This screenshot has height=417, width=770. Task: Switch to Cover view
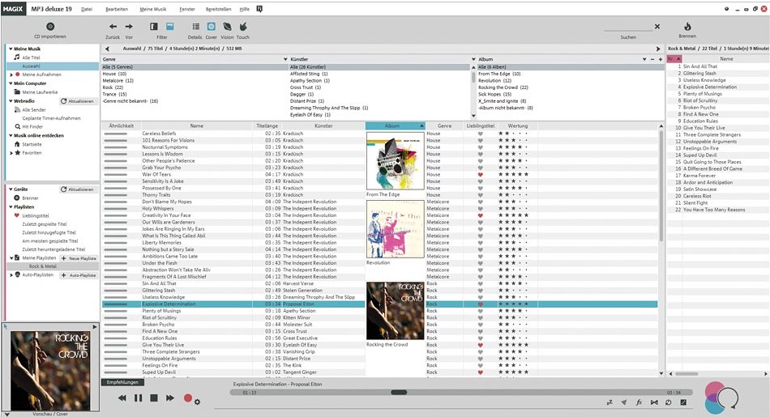click(x=212, y=27)
